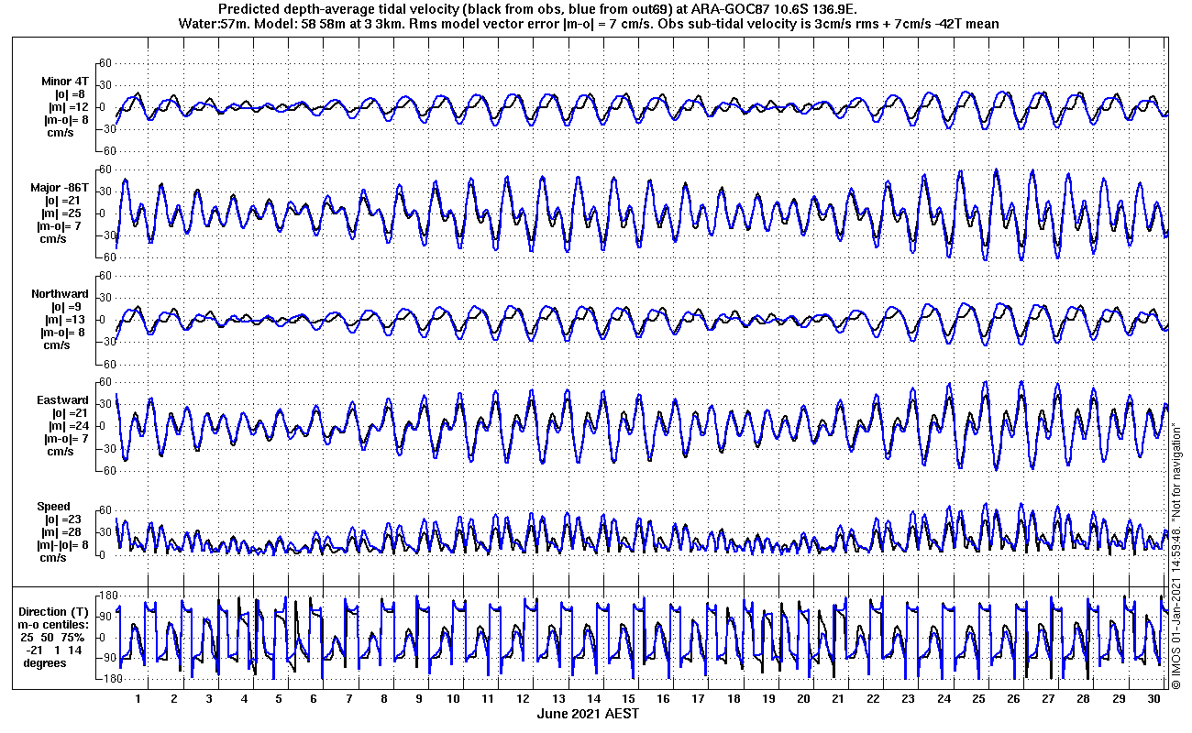Viewport: 1192px width, 733px height.
Task: Select the 'Speed' panel label
Action: tap(53, 507)
